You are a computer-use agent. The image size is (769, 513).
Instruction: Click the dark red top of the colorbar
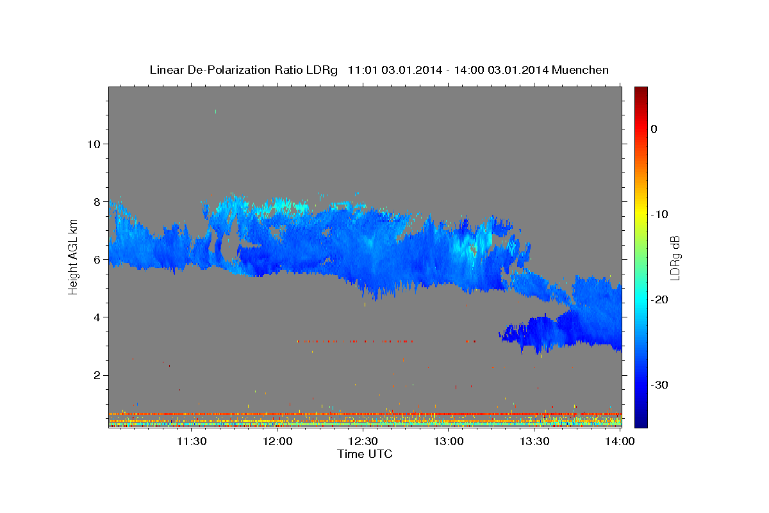[x=641, y=92]
